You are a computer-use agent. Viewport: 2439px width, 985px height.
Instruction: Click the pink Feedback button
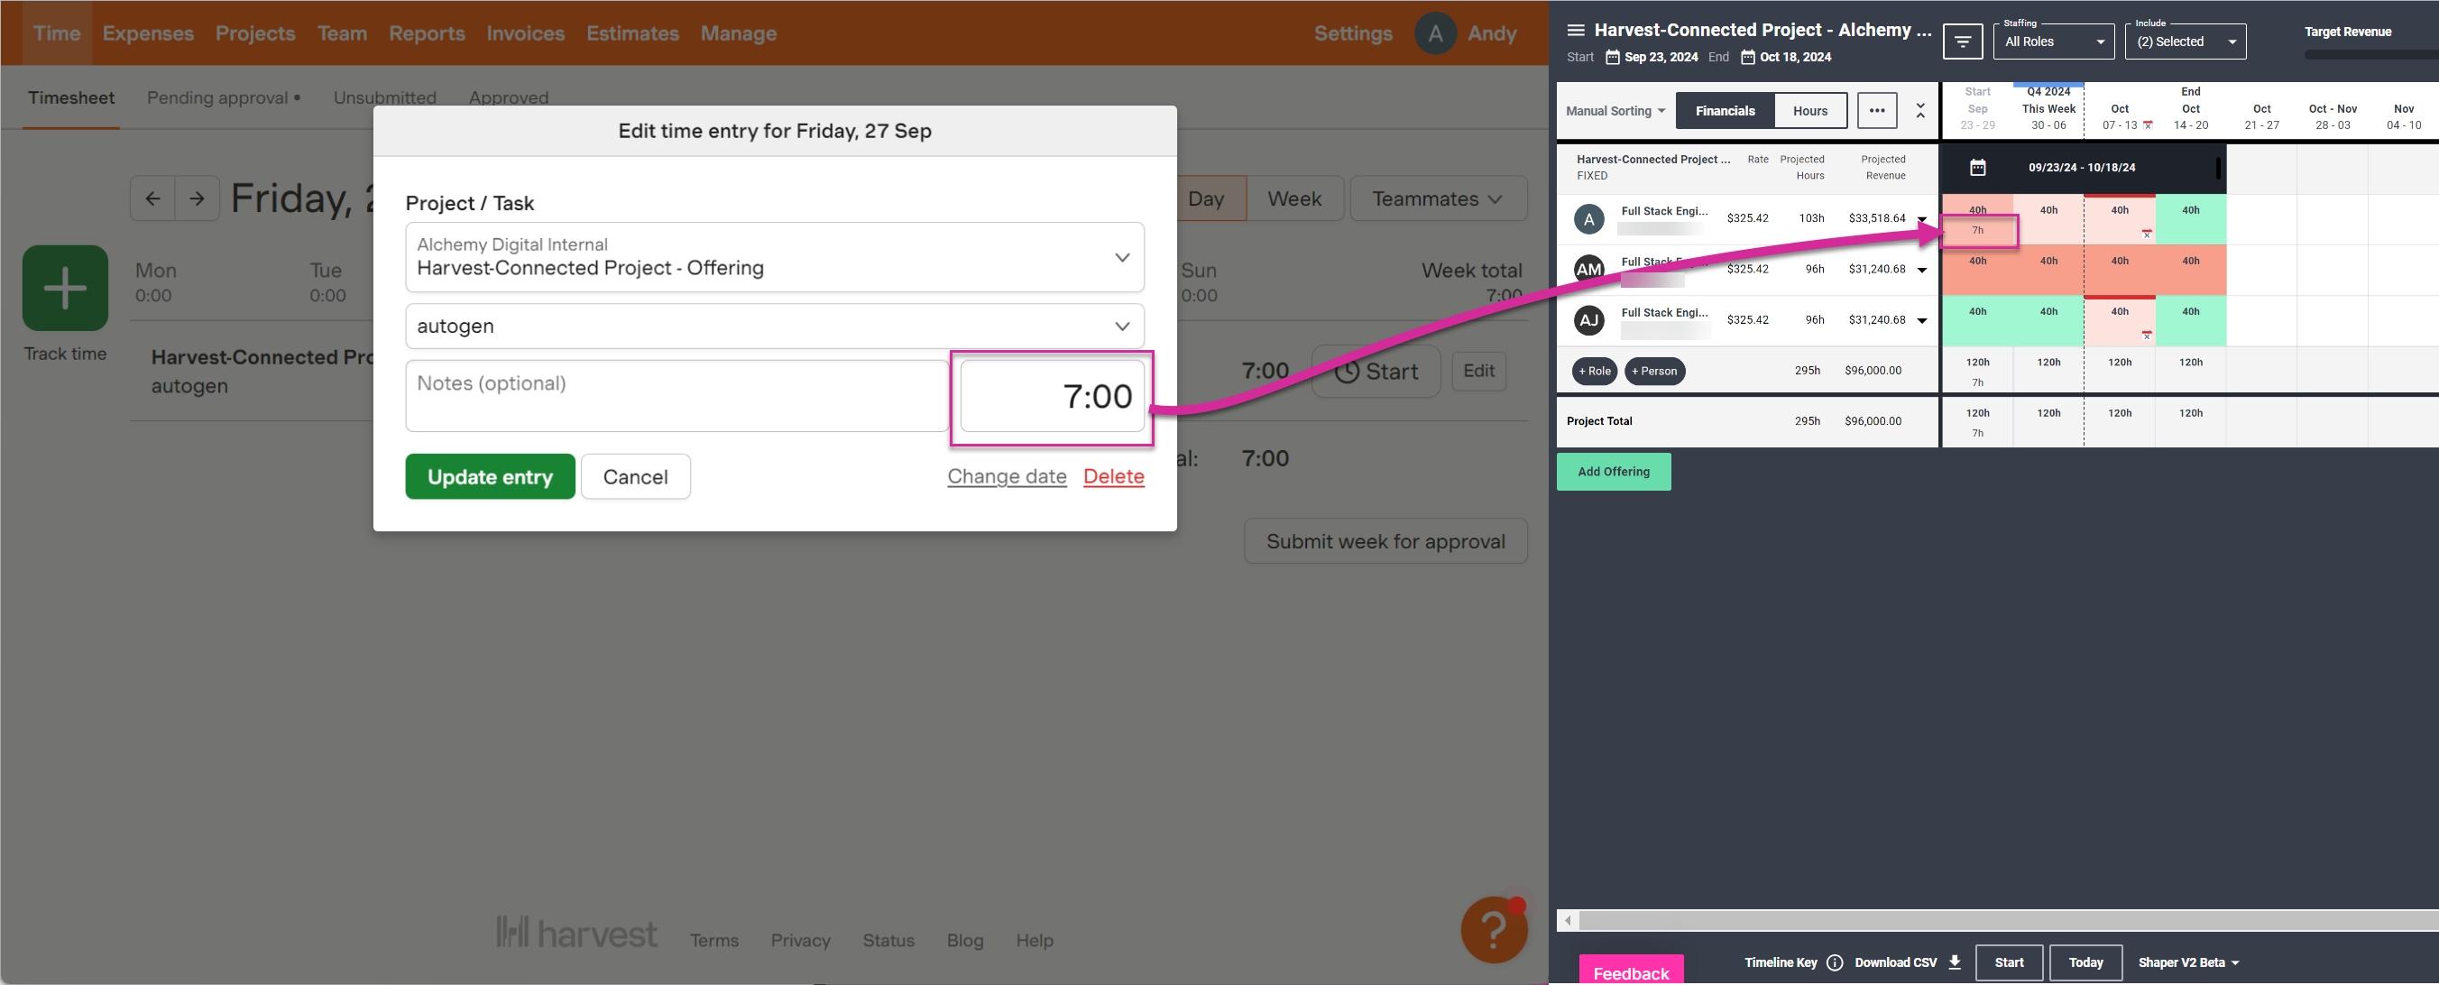(x=1632, y=971)
